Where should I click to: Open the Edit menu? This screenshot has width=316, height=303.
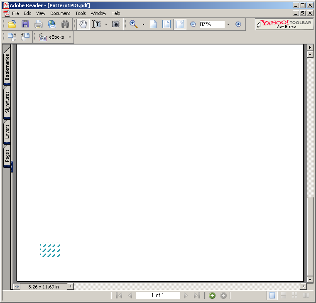[x=27, y=13]
